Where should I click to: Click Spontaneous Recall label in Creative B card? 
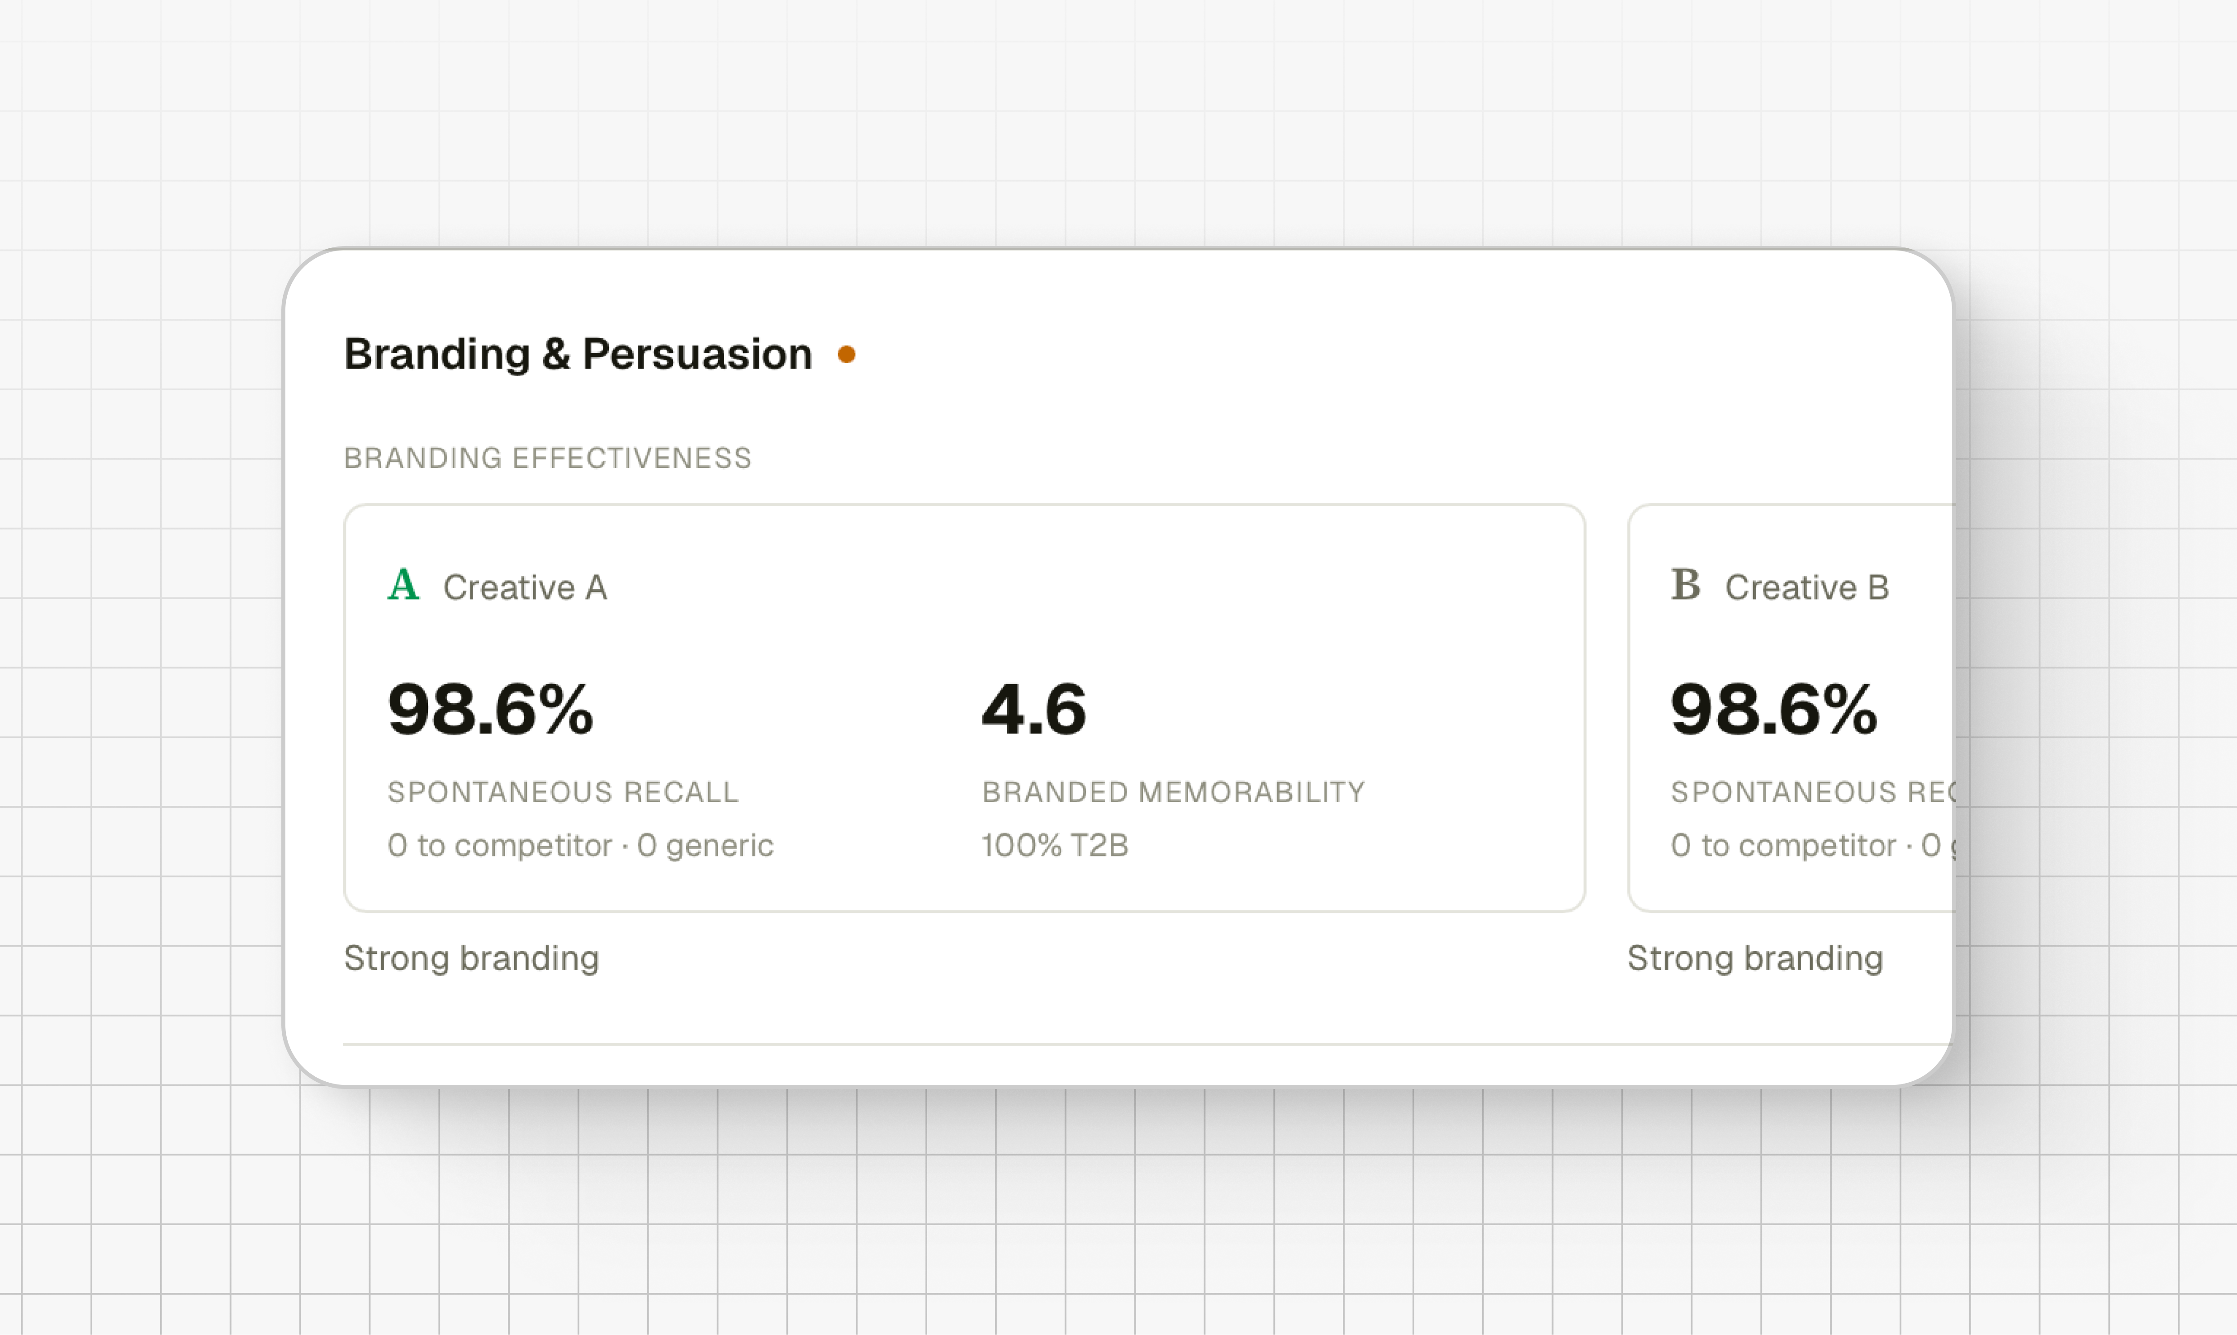coord(1812,792)
